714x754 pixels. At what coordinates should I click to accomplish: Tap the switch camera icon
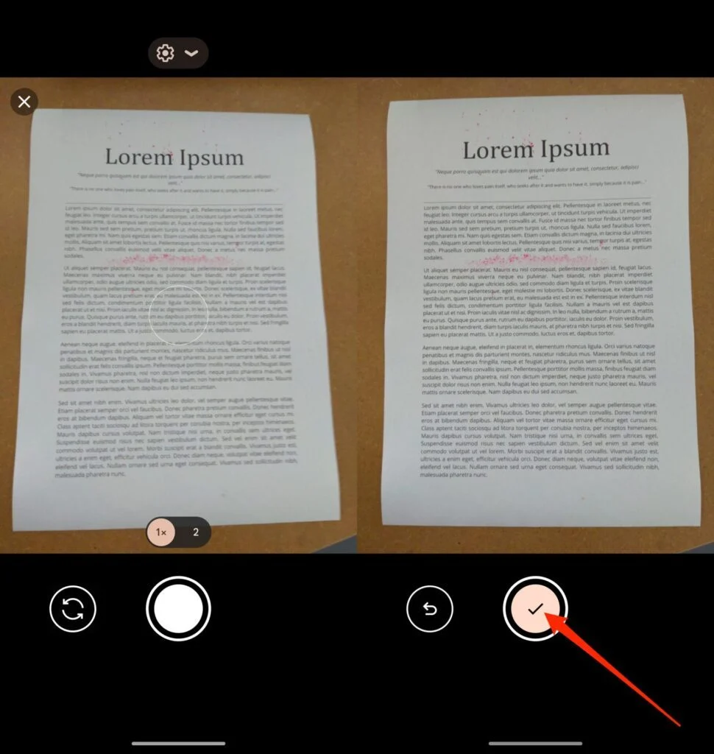point(73,609)
